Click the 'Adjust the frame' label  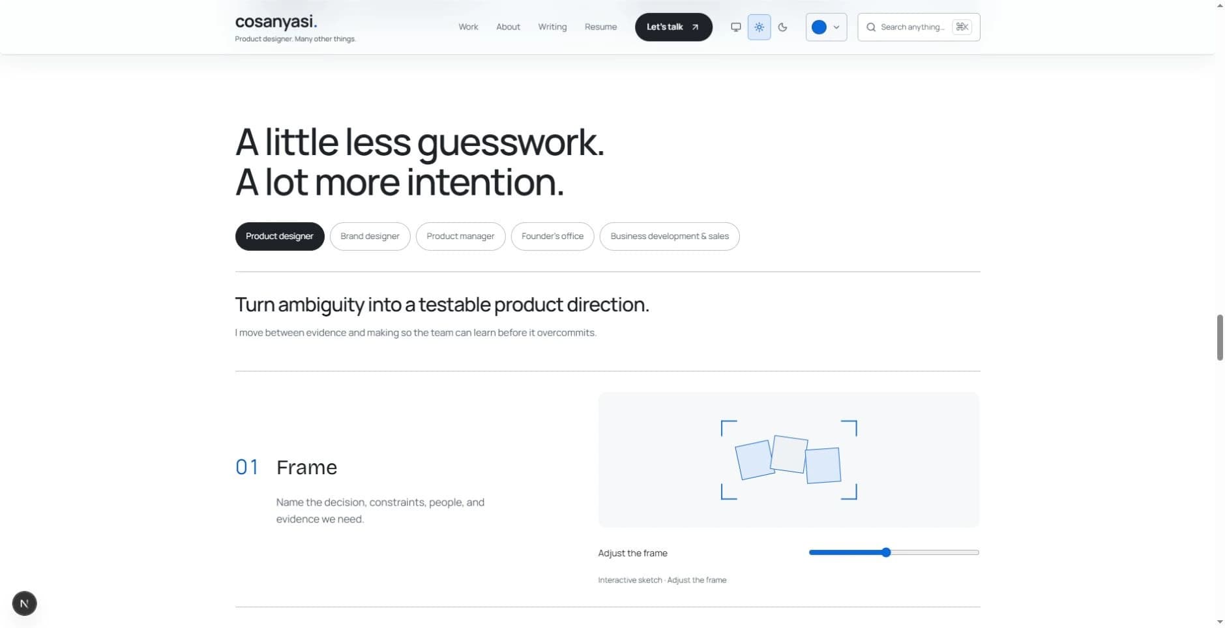tap(632, 553)
